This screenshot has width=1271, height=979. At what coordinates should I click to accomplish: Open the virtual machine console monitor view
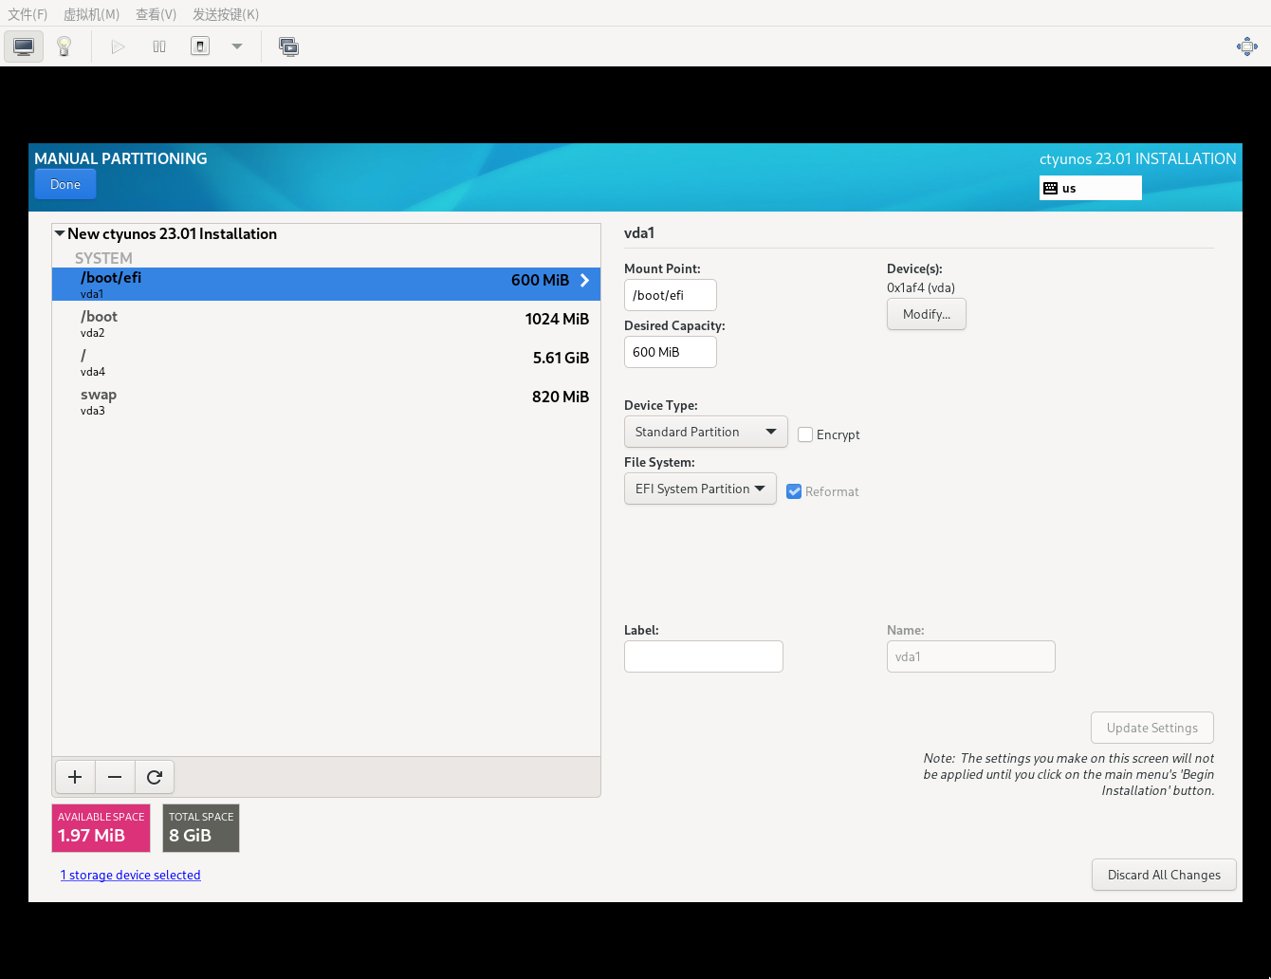point(24,46)
